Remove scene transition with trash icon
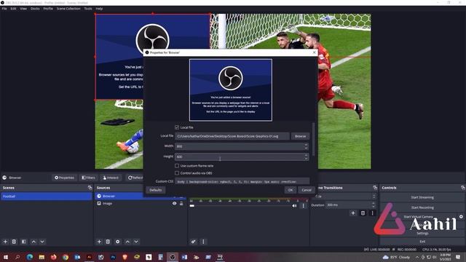Screen dimensions: 466x262 pos(363,213)
